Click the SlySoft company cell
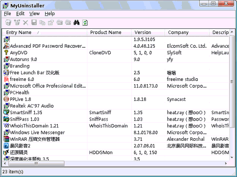 [x=174, y=53]
